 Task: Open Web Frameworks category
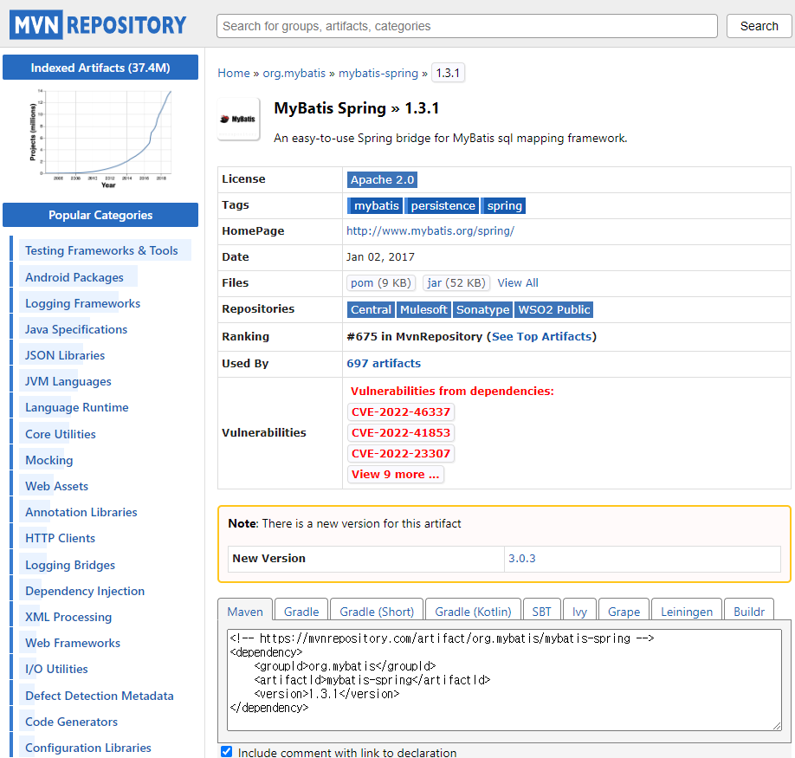point(73,643)
